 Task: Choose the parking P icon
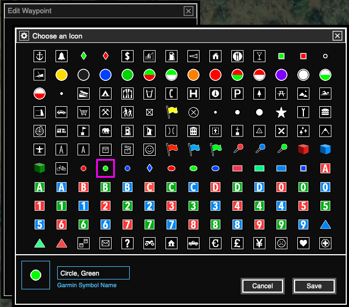(x=237, y=94)
